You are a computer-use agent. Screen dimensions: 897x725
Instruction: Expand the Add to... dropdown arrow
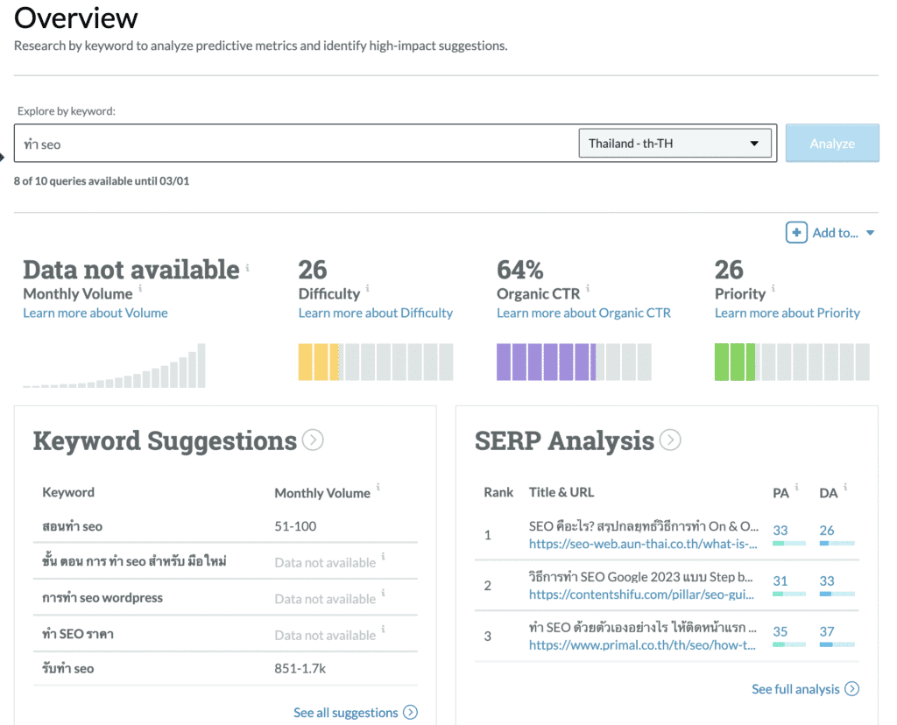(870, 233)
